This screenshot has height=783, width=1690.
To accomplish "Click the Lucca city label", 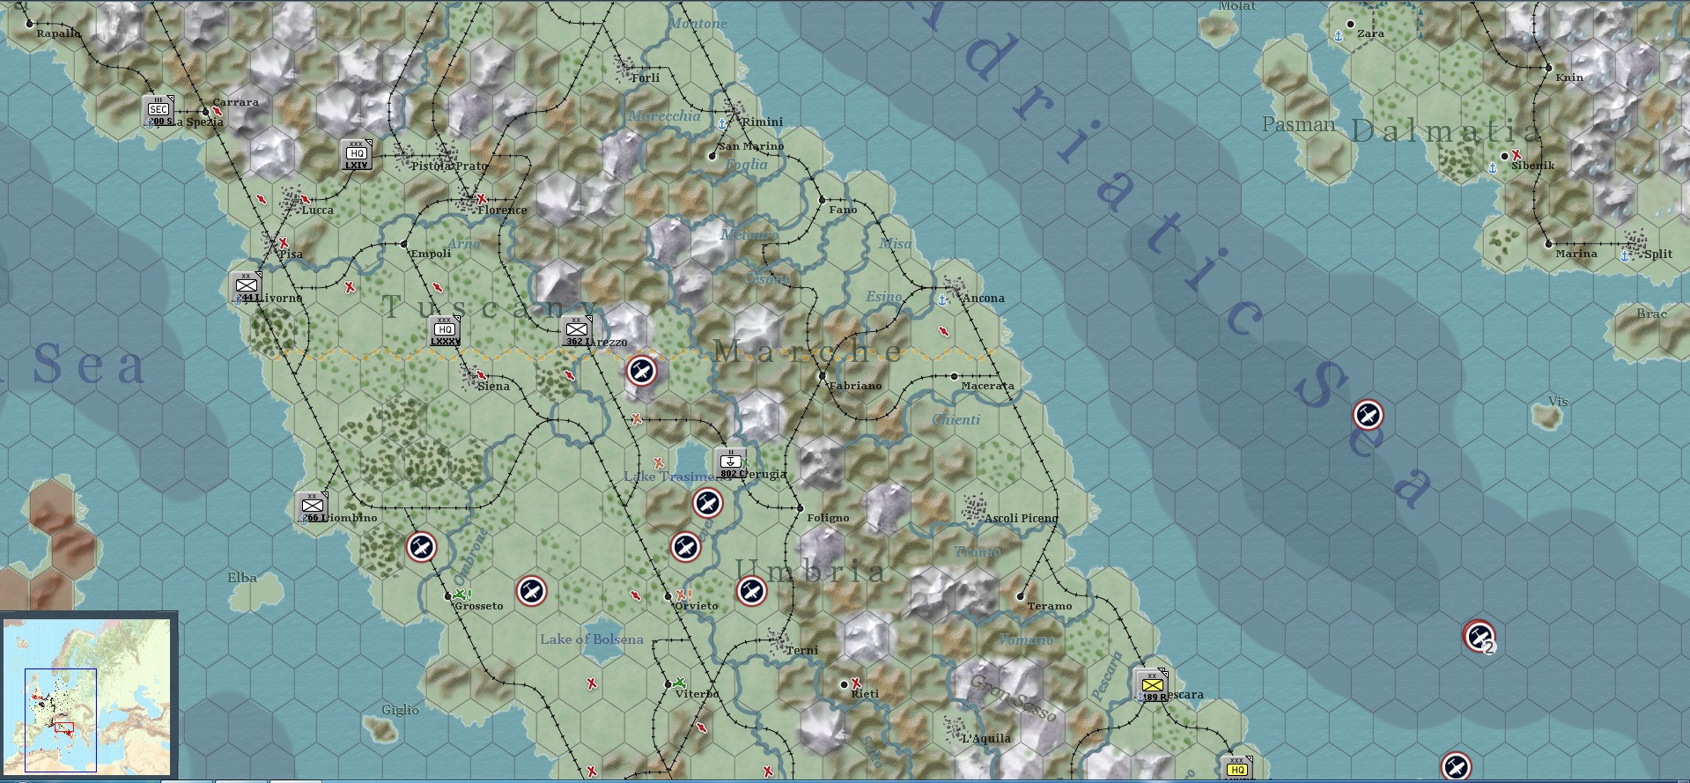I will 317,210.
